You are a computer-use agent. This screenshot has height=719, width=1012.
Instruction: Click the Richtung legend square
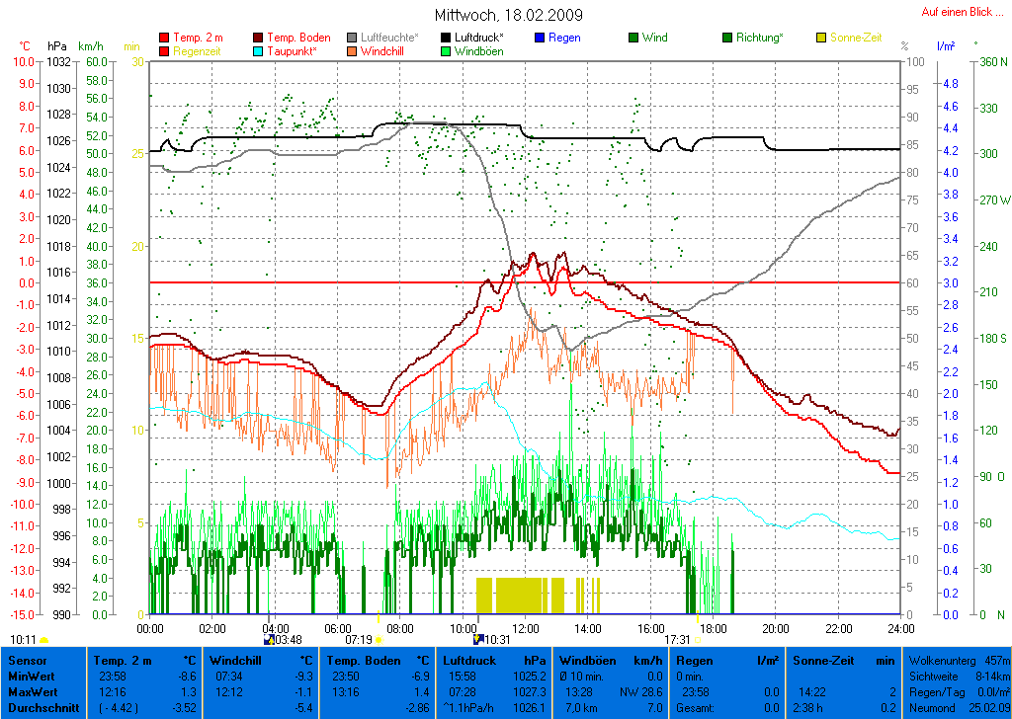pyautogui.click(x=727, y=39)
